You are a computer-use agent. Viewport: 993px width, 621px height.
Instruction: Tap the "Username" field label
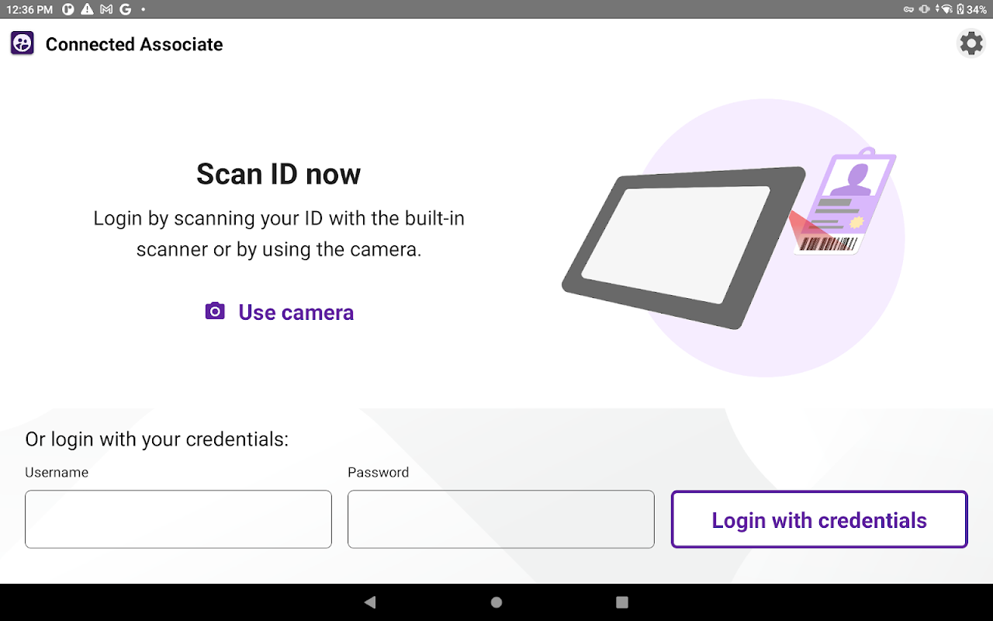click(57, 472)
